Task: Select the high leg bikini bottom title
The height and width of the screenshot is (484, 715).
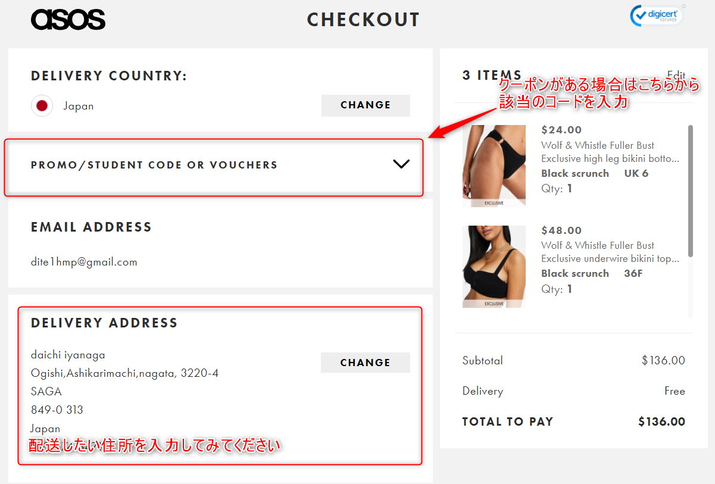Action: [610, 152]
